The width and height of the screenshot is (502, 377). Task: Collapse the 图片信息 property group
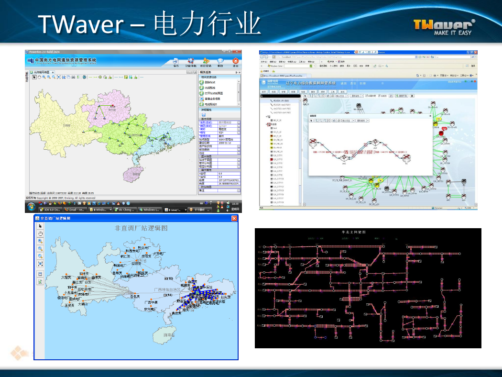[200, 156]
